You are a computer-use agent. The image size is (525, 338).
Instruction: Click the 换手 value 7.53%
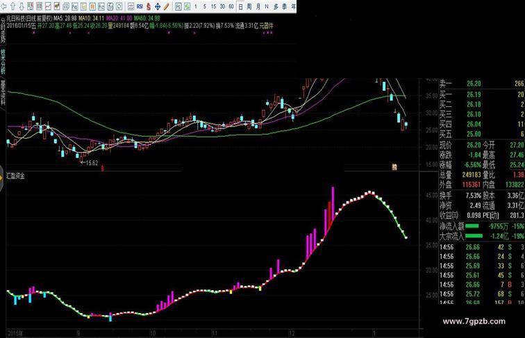point(473,196)
